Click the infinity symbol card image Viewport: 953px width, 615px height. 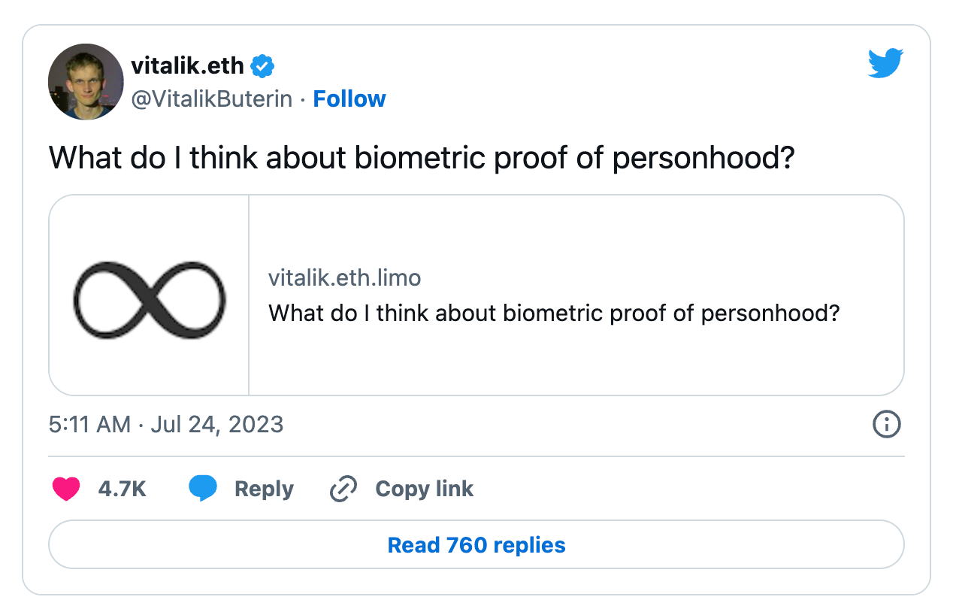point(150,298)
